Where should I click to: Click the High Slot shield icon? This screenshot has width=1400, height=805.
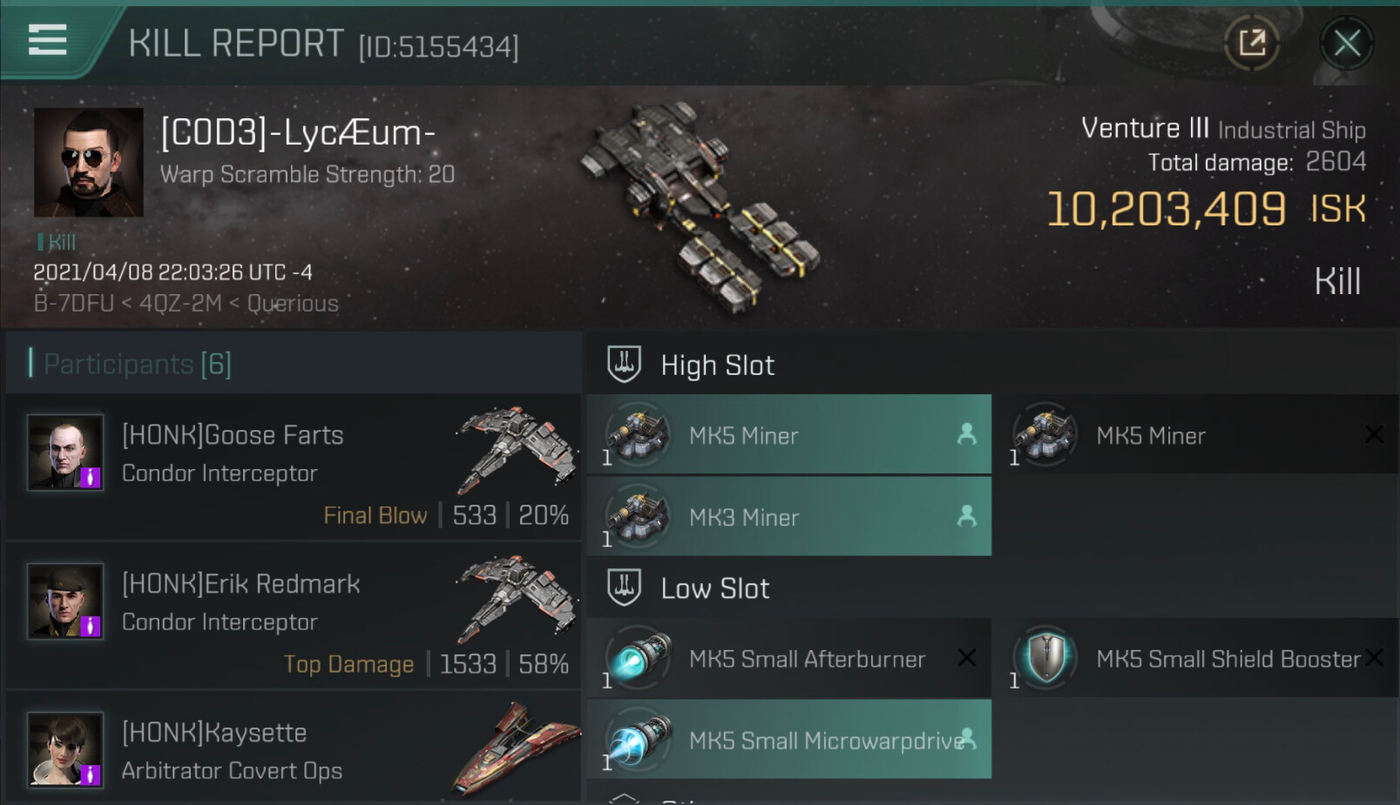[x=624, y=365]
